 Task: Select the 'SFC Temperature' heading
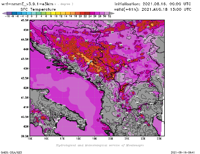pyautogui.click(x=38, y=9)
